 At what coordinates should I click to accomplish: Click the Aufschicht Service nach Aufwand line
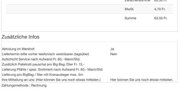(x=41, y=59)
